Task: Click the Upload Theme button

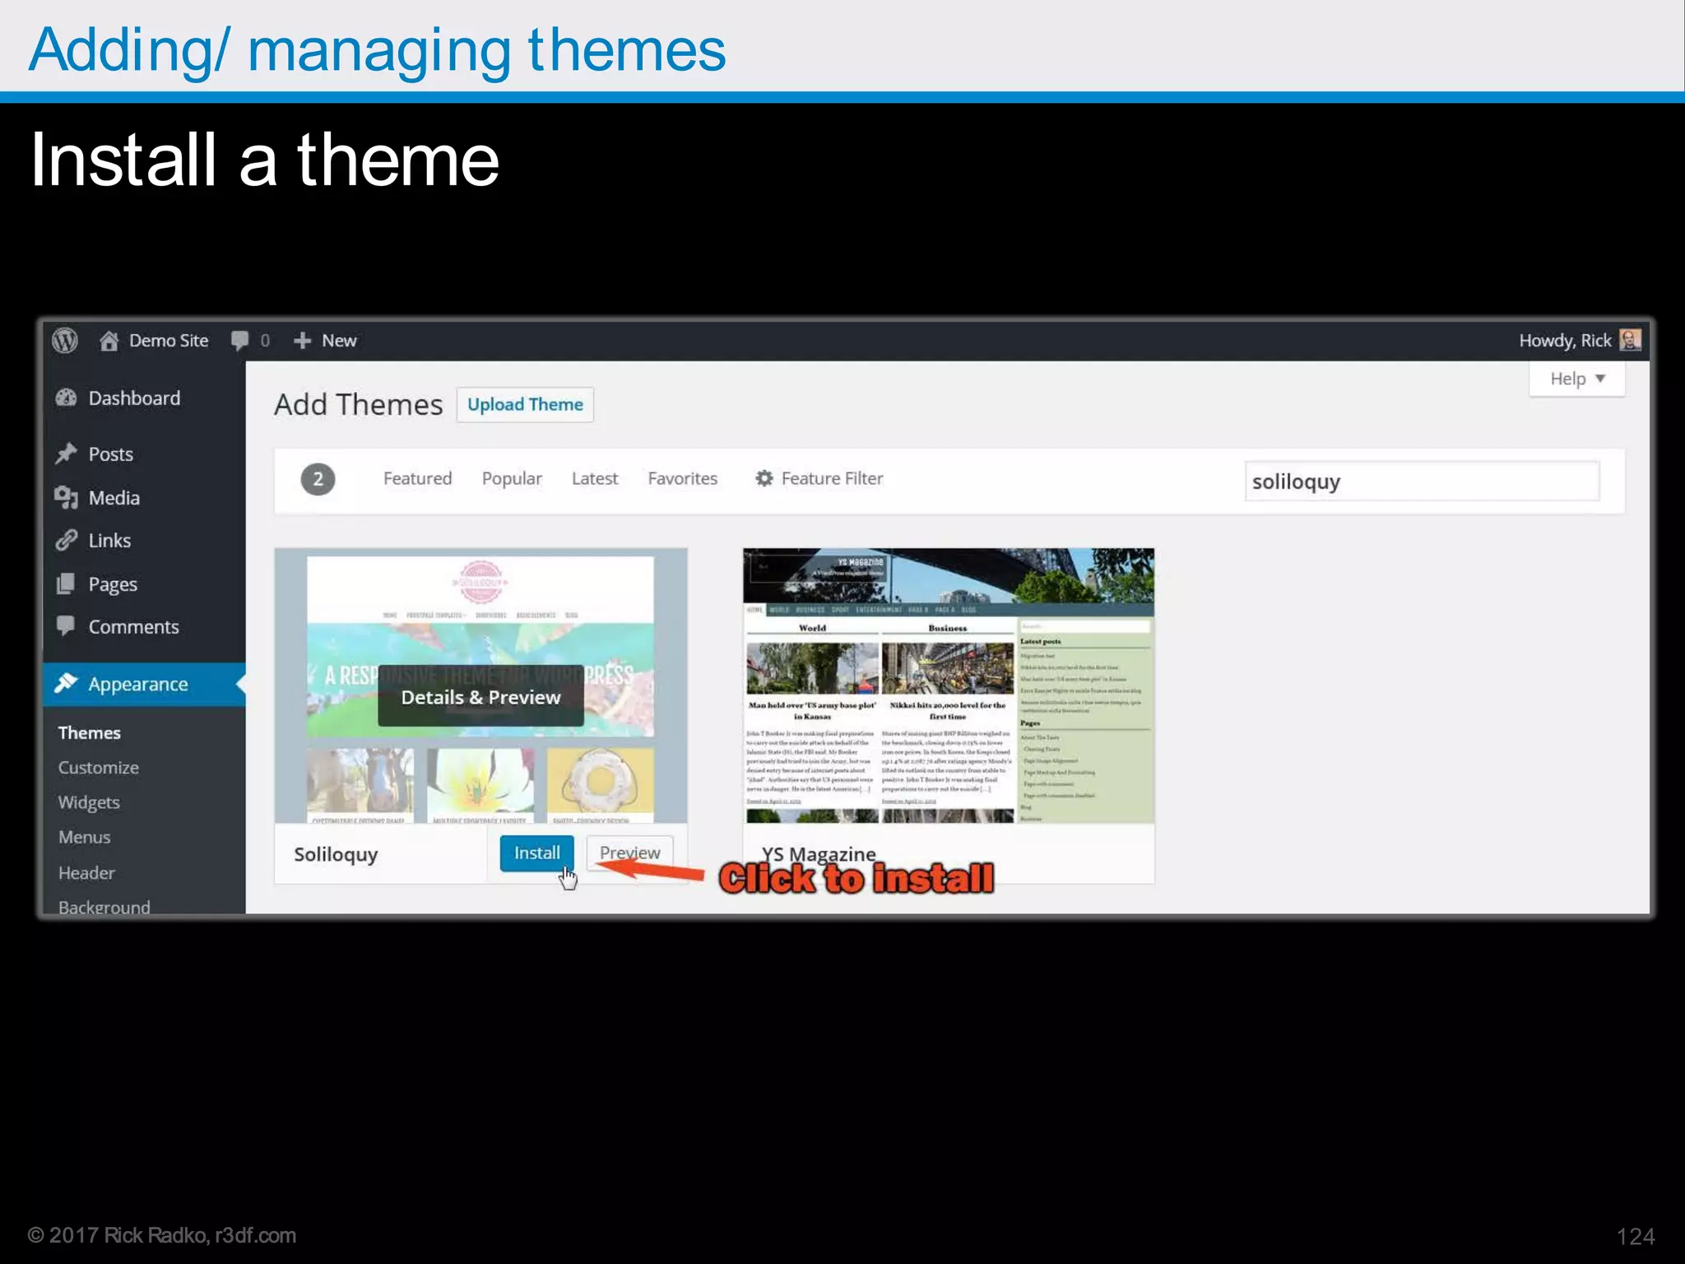Action: click(525, 405)
